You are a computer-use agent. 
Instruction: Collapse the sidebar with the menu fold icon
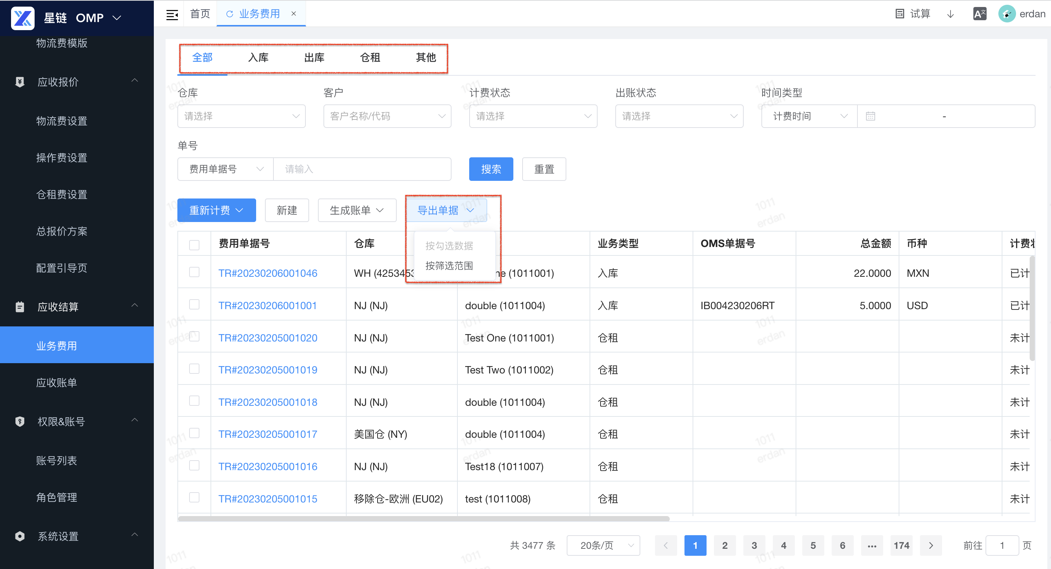(x=172, y=15)
